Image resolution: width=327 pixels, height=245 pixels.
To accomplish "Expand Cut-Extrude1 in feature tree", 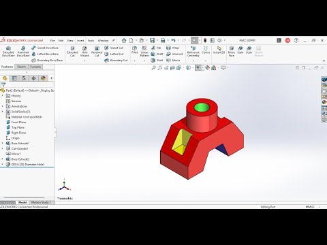I will 3,148.
